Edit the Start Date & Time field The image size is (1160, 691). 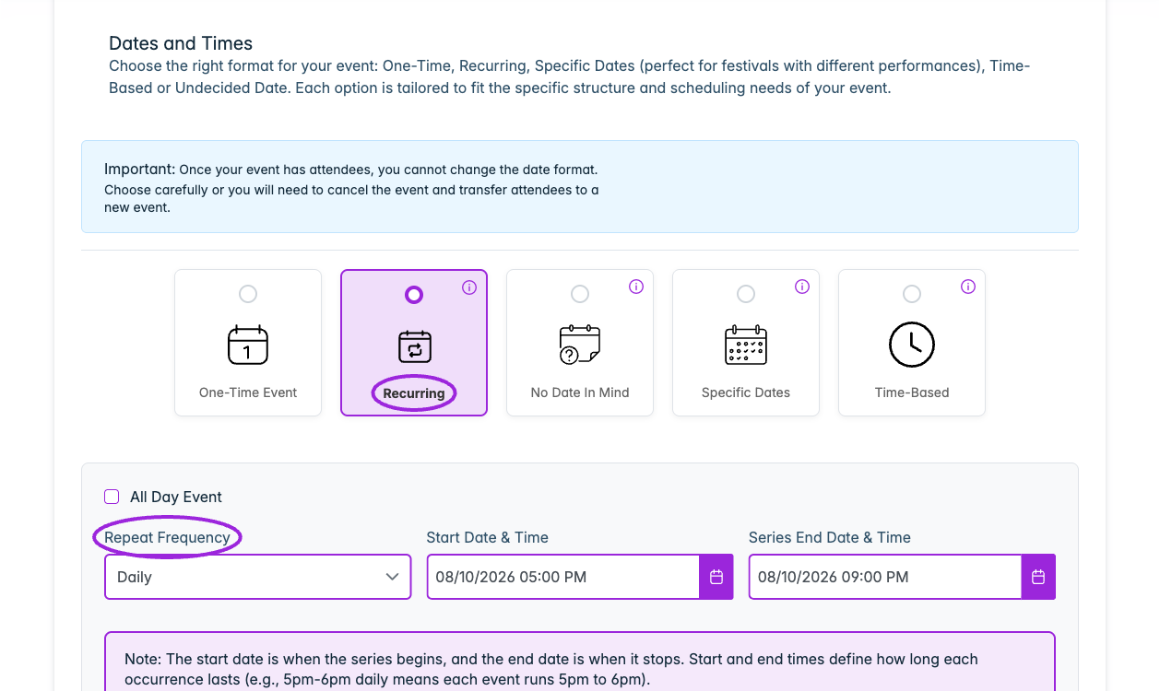563,577
